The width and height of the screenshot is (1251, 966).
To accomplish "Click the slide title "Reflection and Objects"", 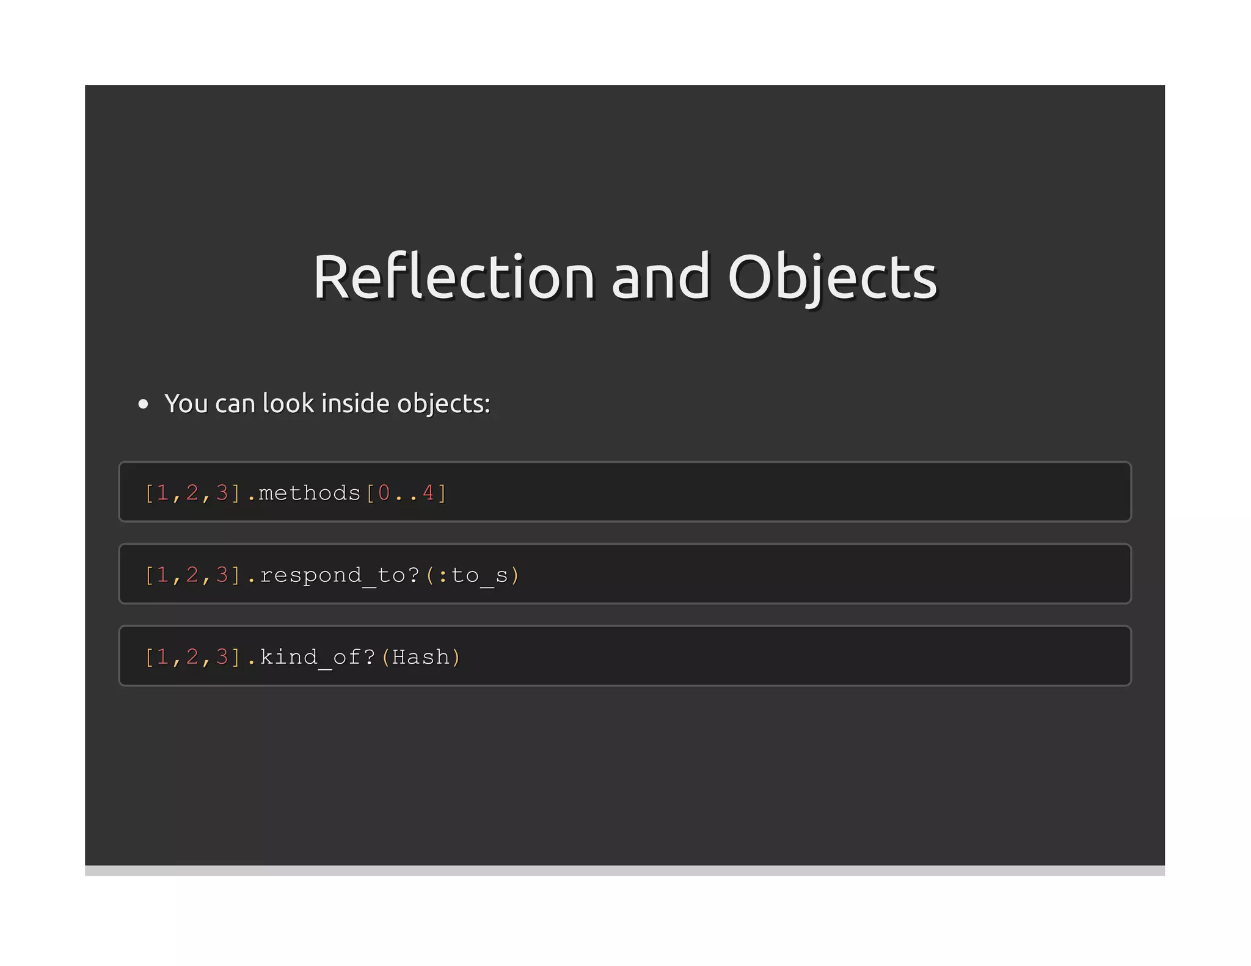I will point(625,277).
